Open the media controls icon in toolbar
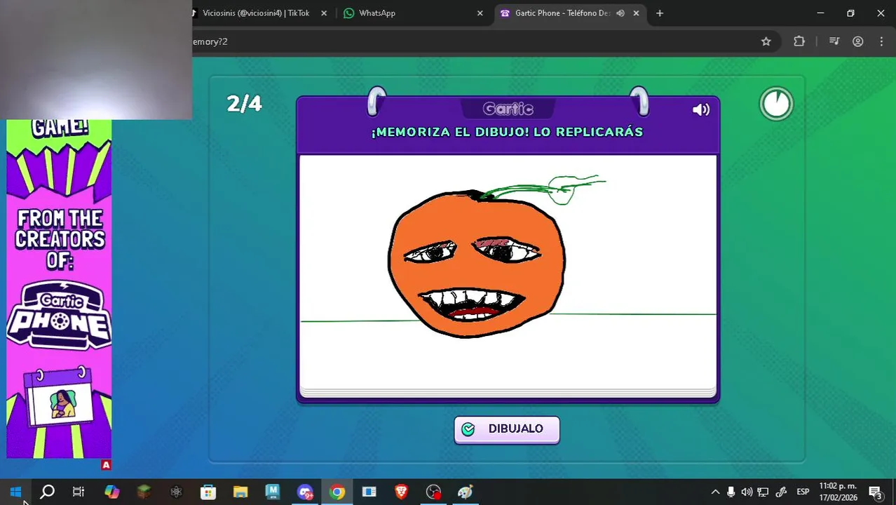Screen dimensions: 896x505 834,41
